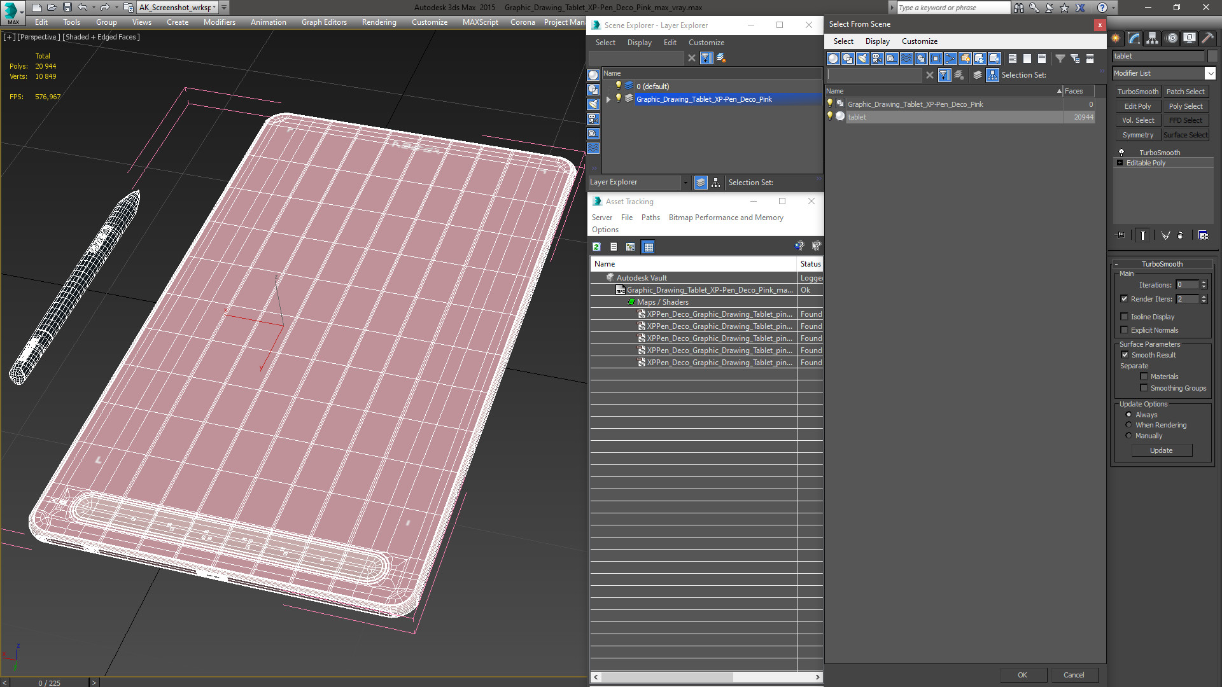This screenshot has height=687, width=1222.
Task: Click Refresh icon in Asset Tracking toolbar
Action: tap(596, 247)
